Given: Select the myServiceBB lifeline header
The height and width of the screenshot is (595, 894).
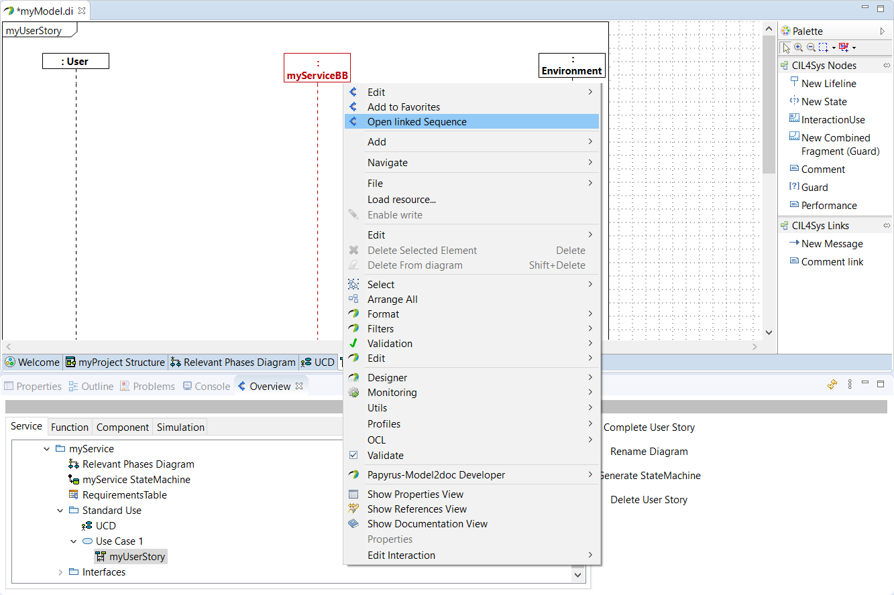Looking at the screenshot, I should click(317, 68).
